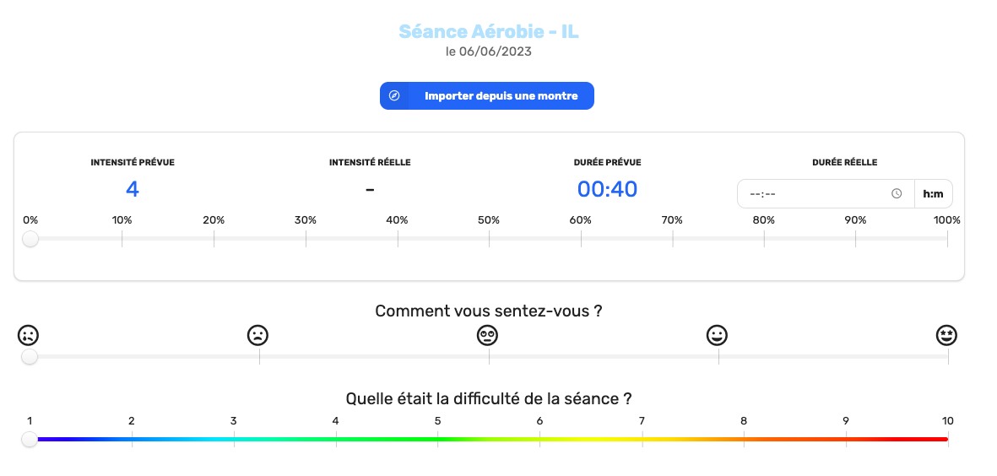Click the Durée réelle time input field
This screenshot has height=476, width=997.
pos(826,194)
